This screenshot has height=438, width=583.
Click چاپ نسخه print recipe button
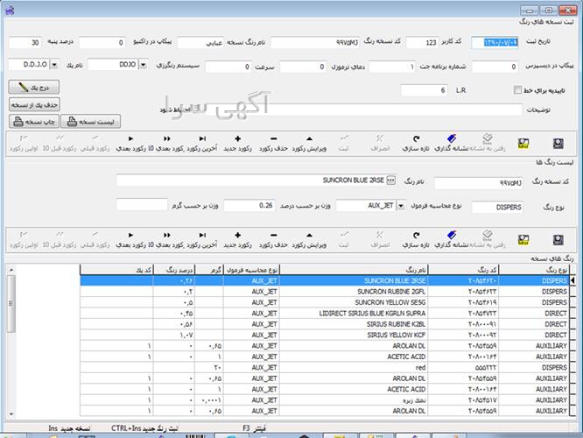pyautogui.click(x=34, y=122)
